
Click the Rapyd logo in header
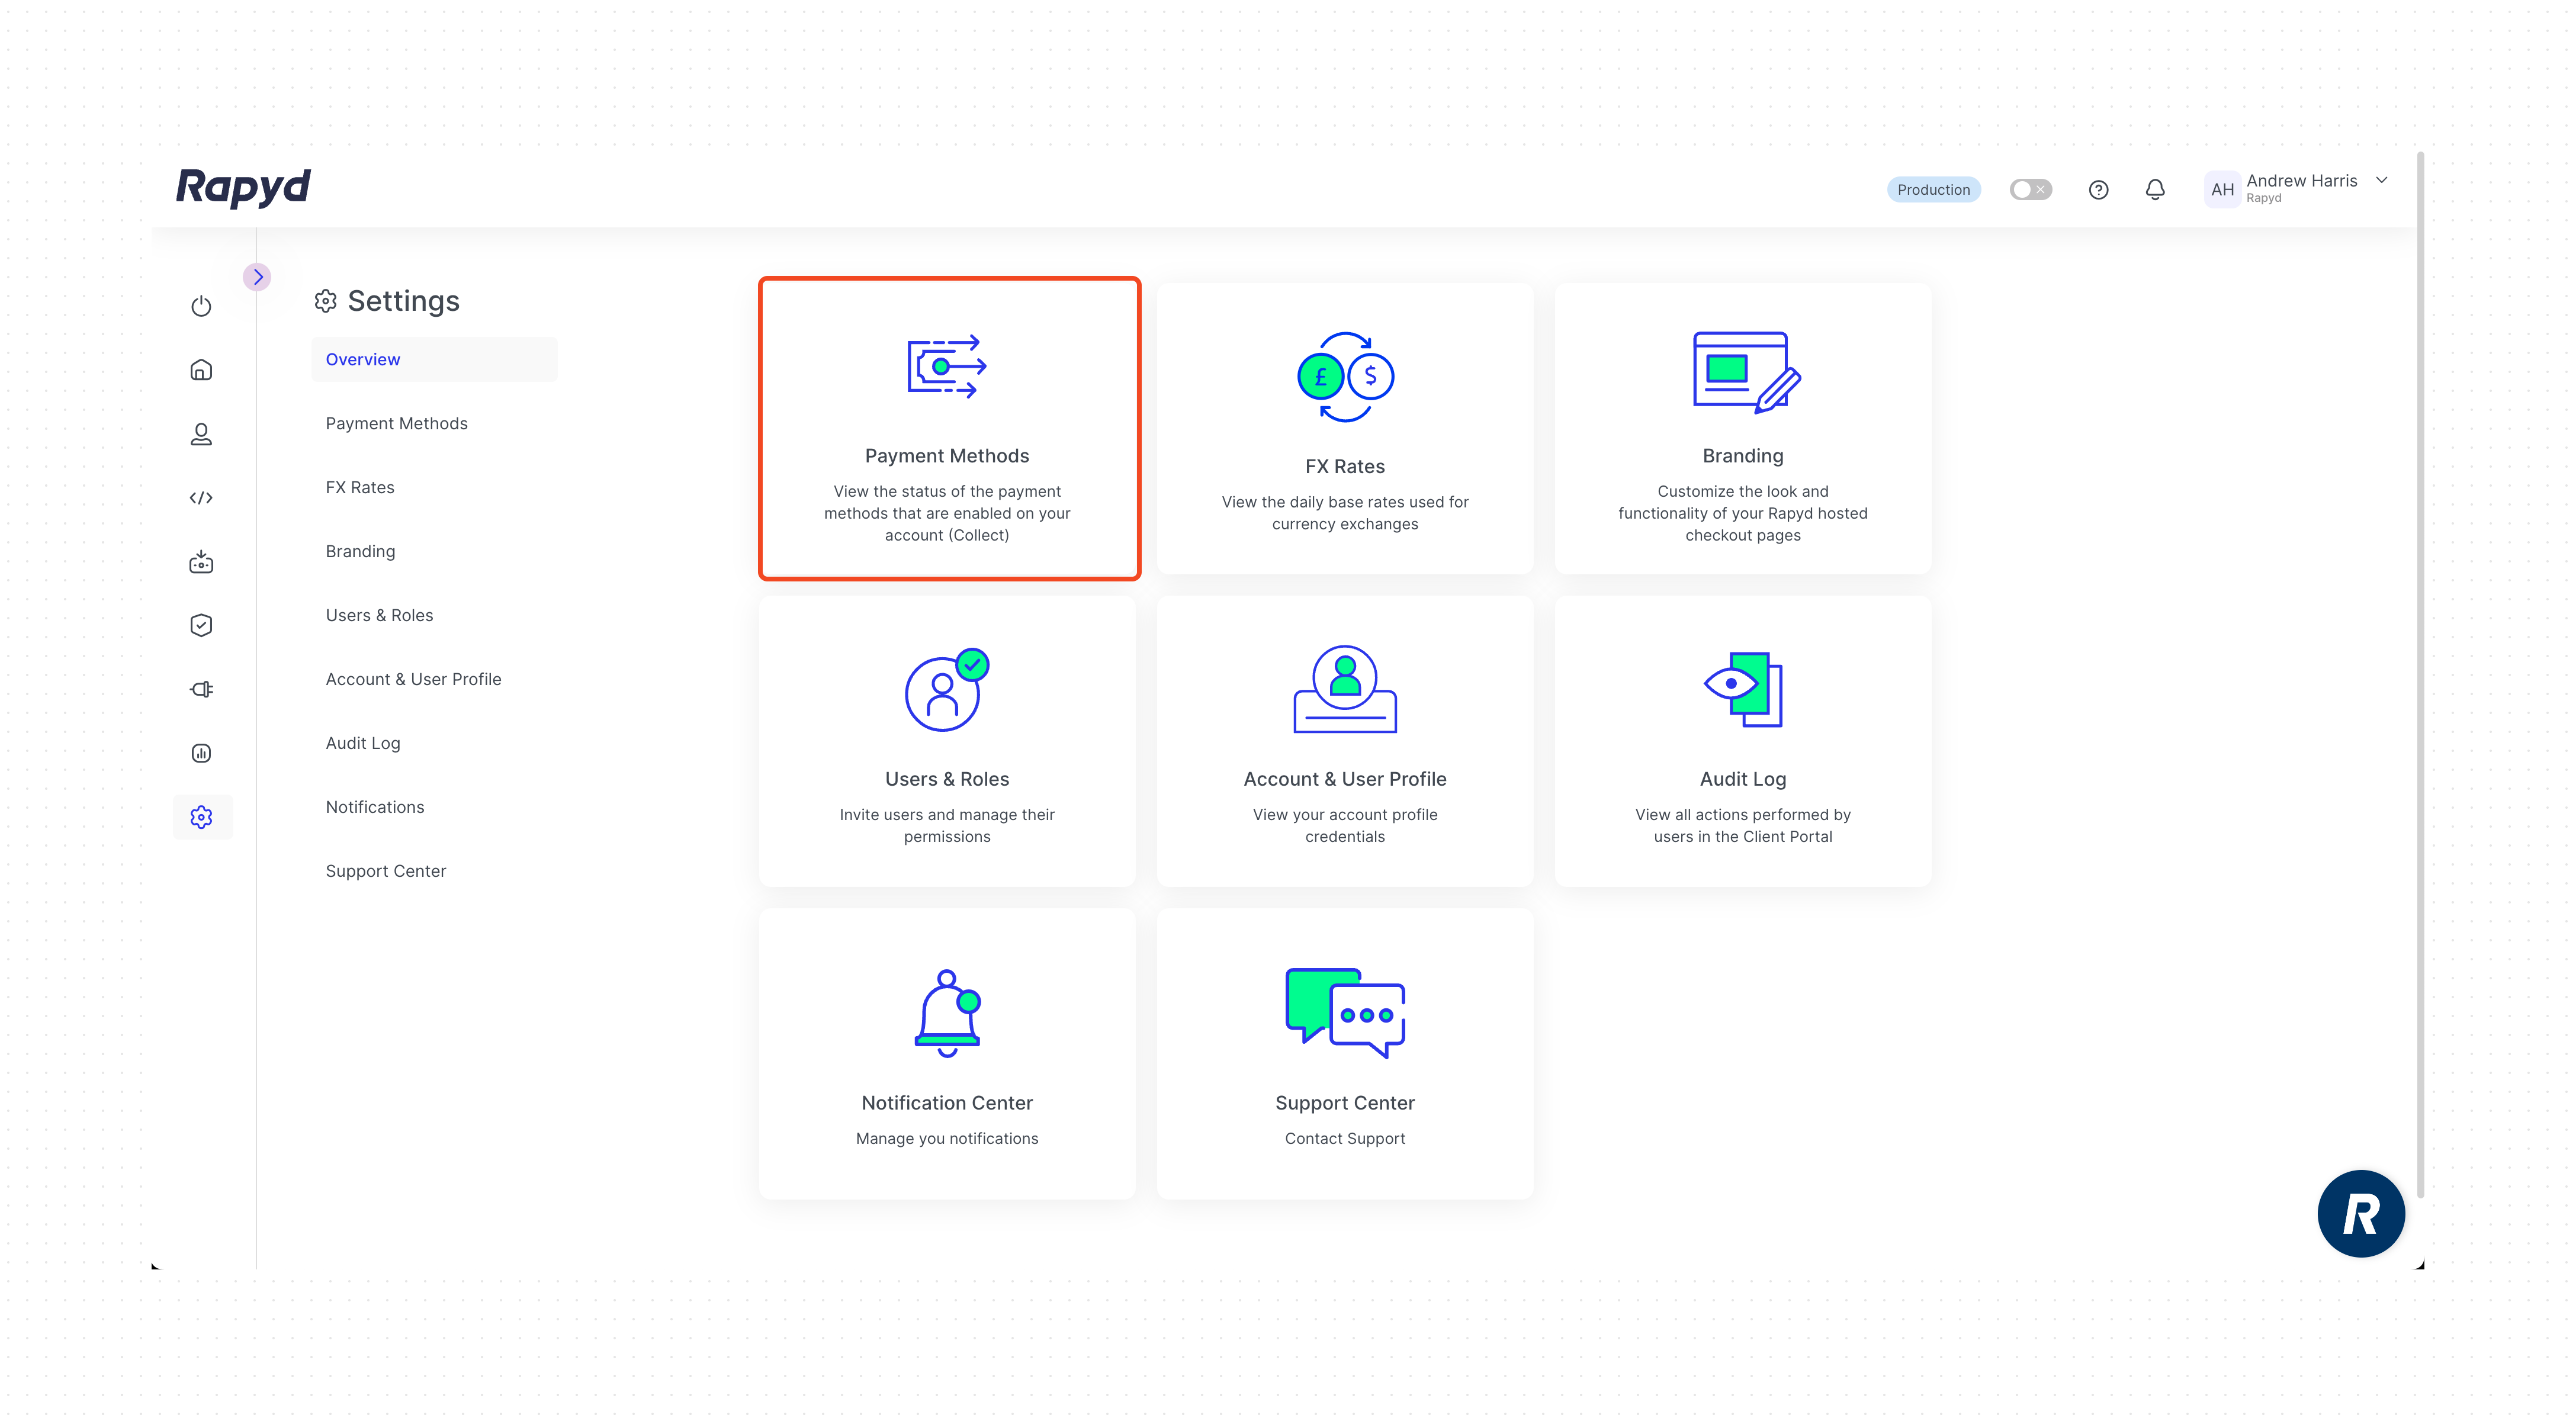click(243, 187)
